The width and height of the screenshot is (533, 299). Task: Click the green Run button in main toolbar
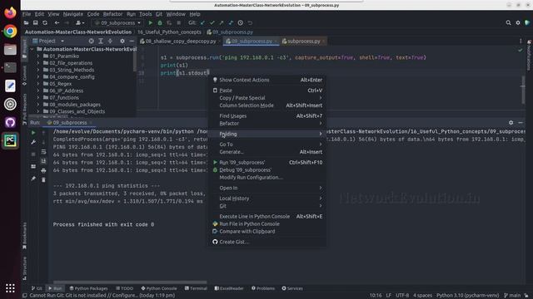coord(150,22)
